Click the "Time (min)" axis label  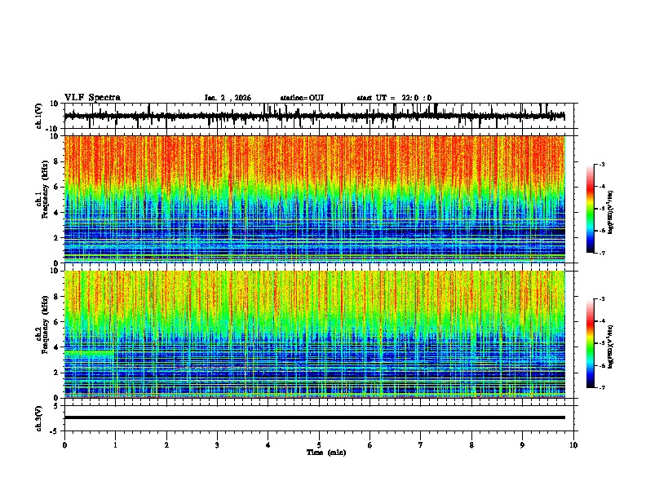tap(326, 453)
